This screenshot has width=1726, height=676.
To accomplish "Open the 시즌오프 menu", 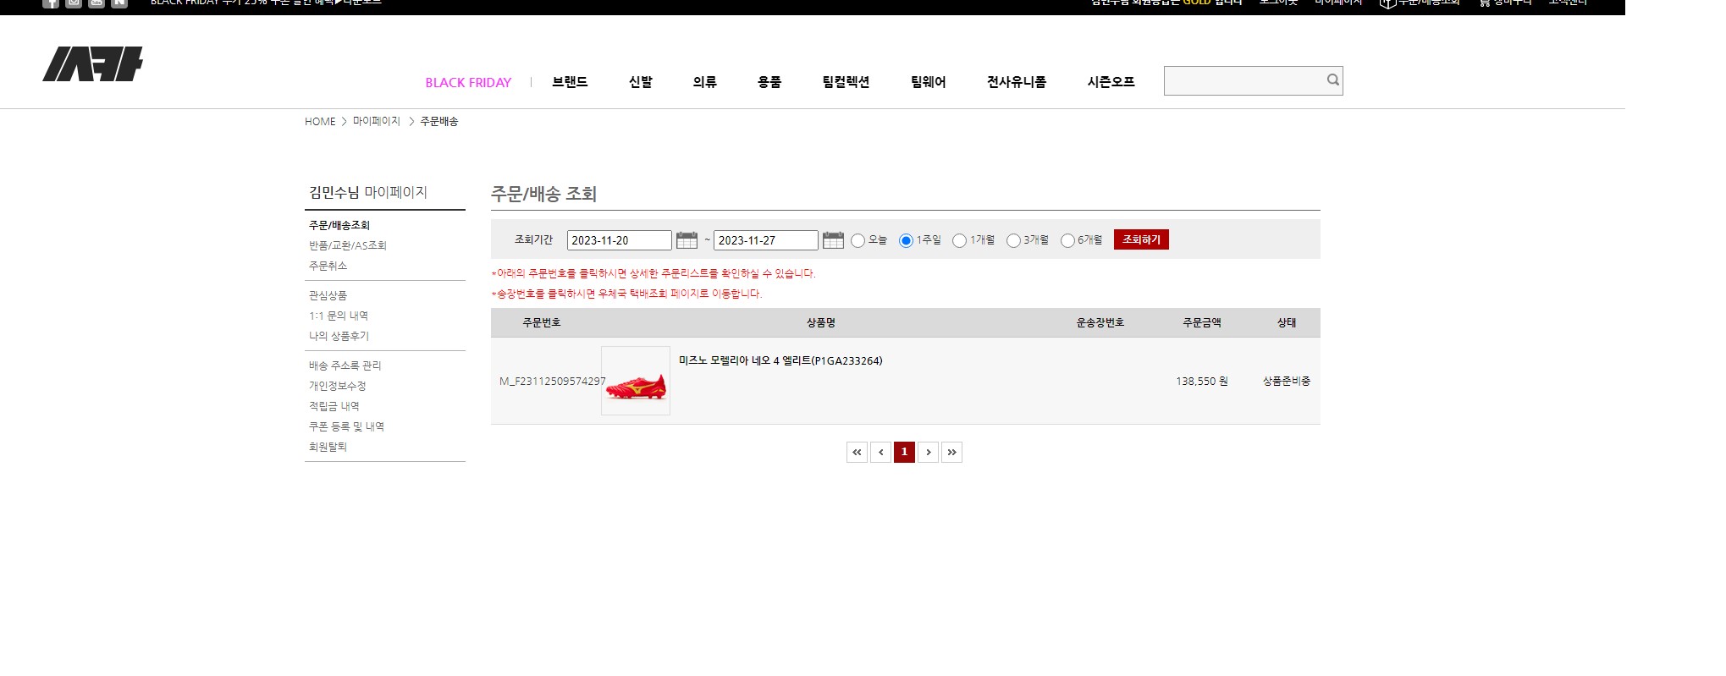I will point(1111,82).
